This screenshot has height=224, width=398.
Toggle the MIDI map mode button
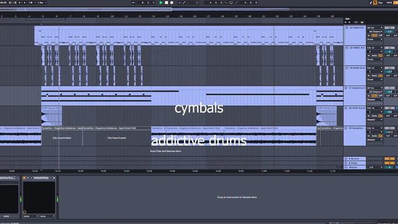point(389,2)
